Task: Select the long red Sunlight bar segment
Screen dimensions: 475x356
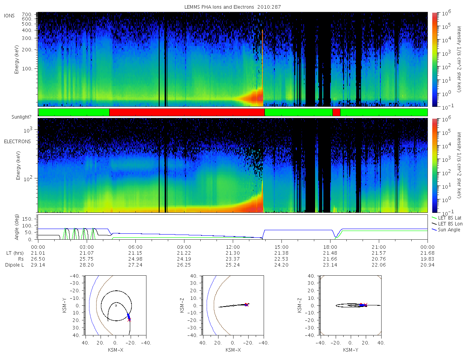Action: coord(187,112)
